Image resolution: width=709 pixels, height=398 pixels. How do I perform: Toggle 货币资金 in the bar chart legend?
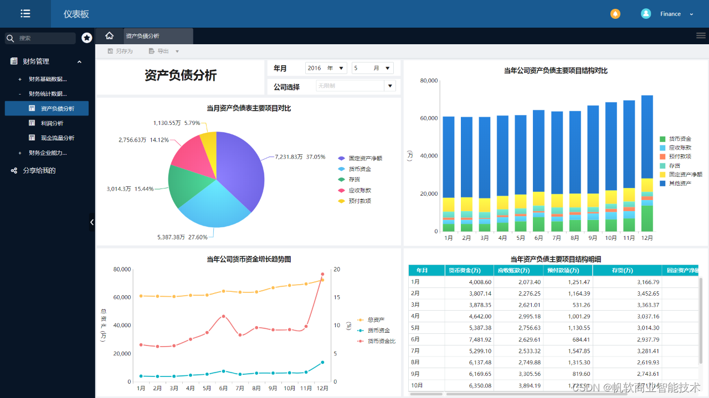point(675,139)
